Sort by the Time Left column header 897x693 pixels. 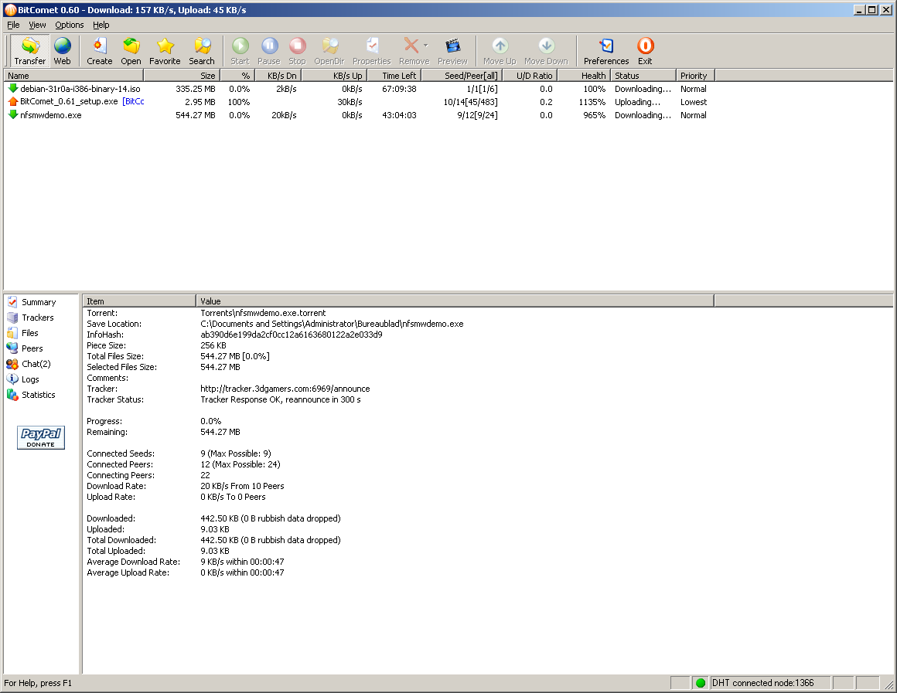(x=394, y=76)
